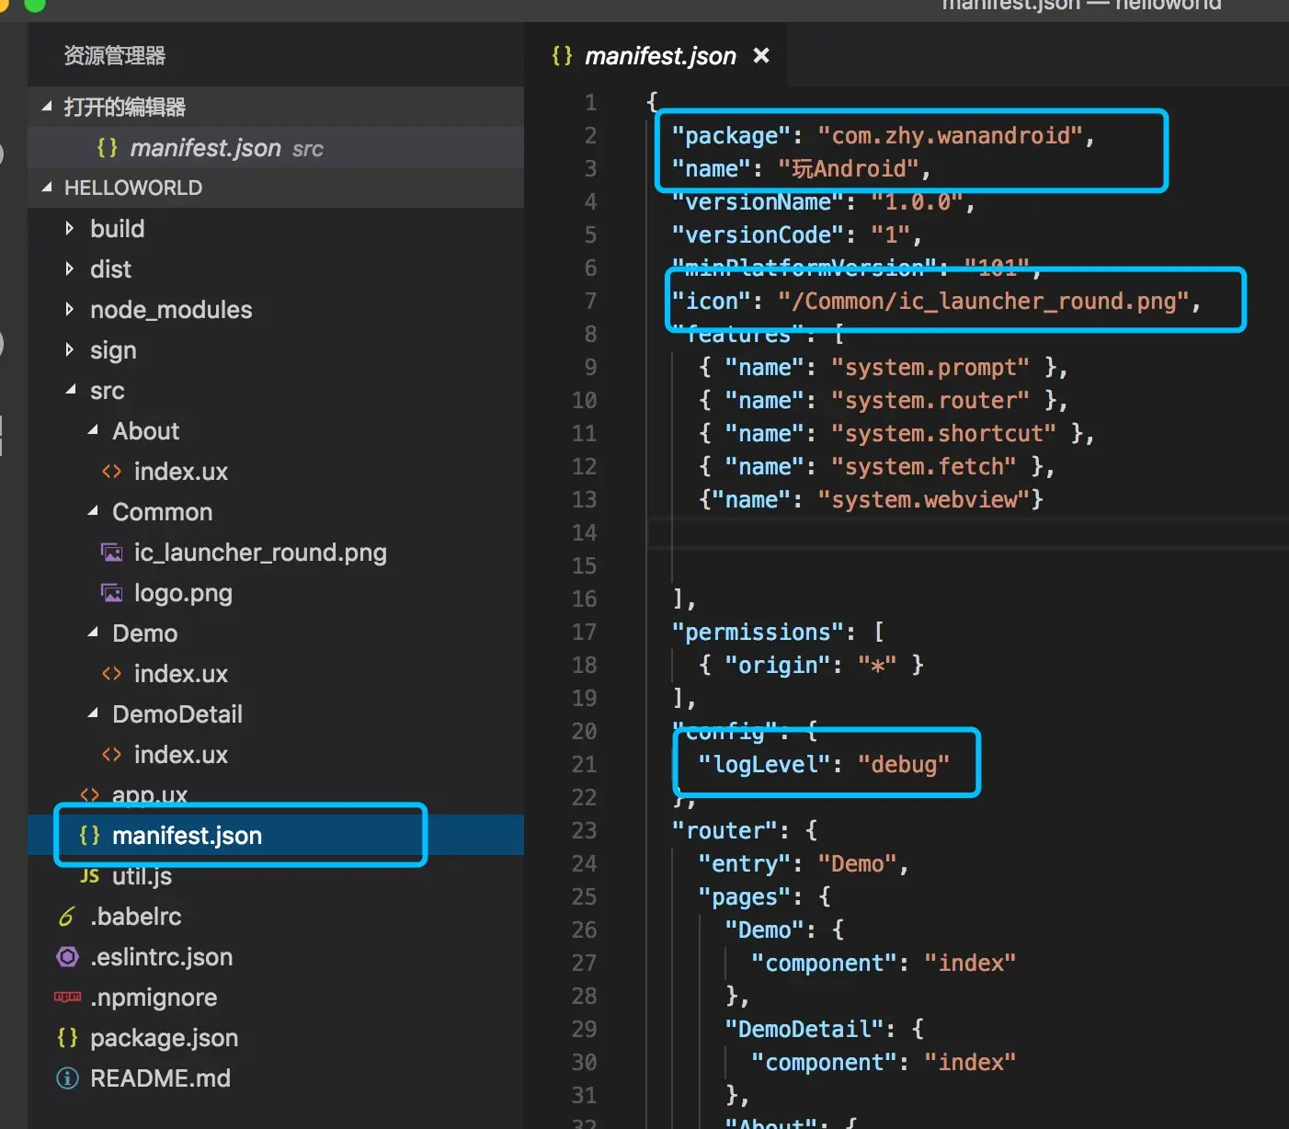
Task: Select manifest.json in the src tree
Action: pos(276,835)
